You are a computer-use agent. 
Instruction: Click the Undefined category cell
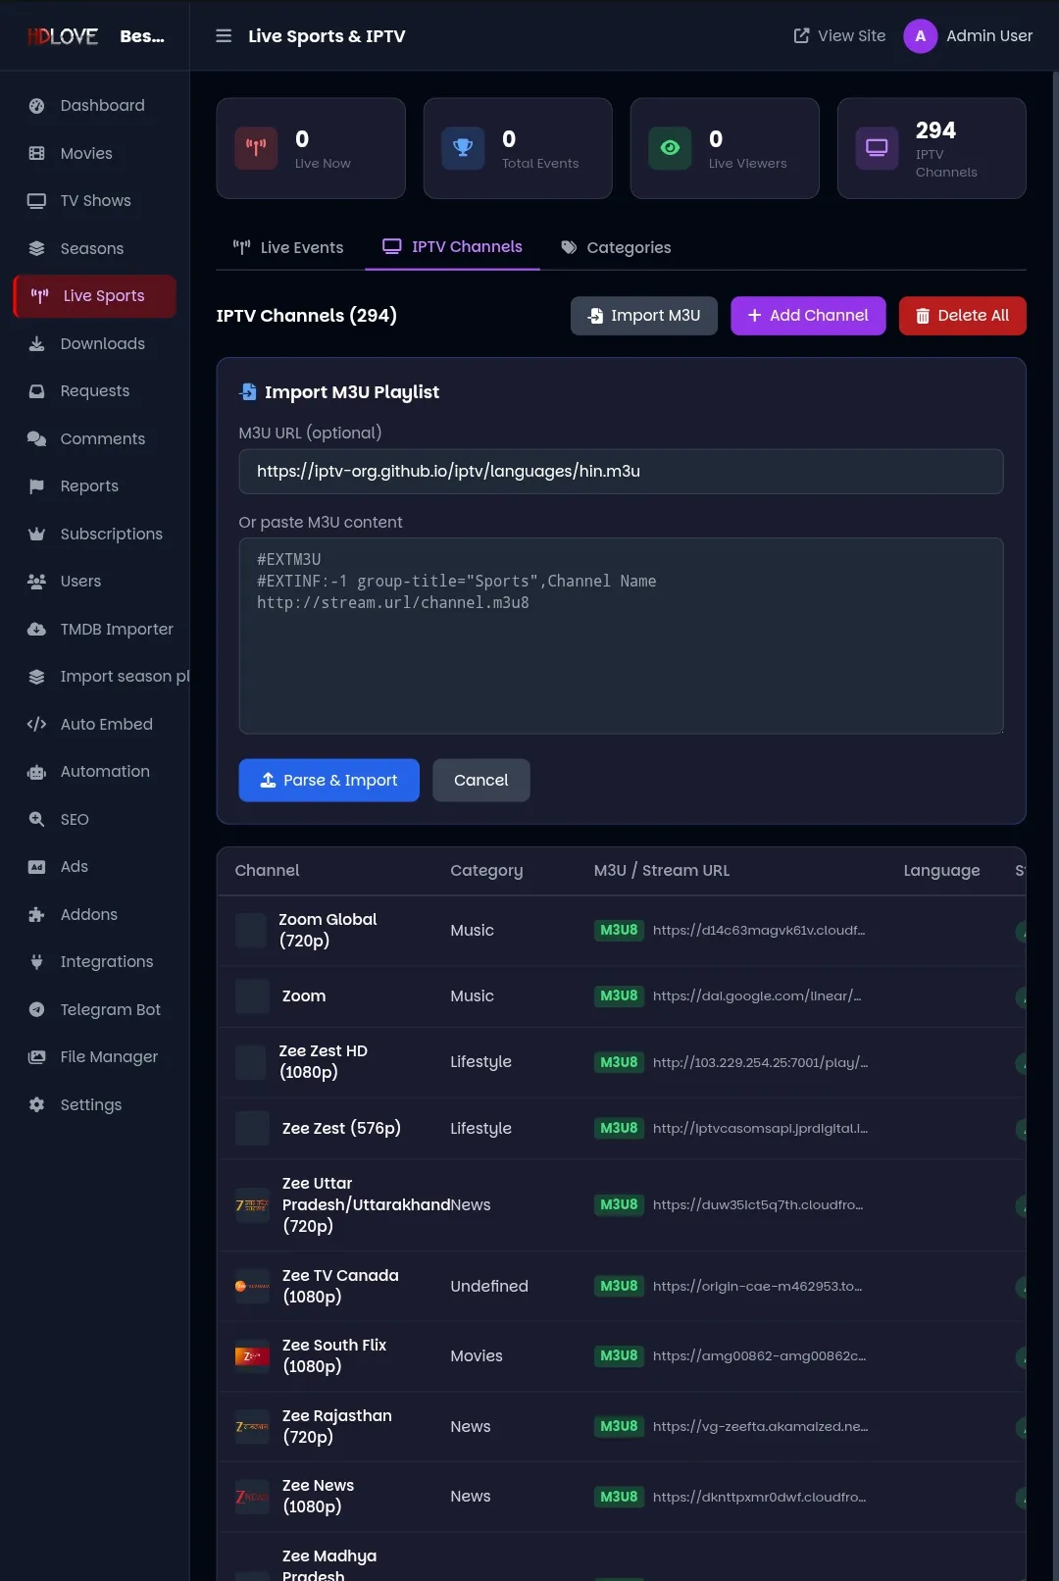[489, 1287]
